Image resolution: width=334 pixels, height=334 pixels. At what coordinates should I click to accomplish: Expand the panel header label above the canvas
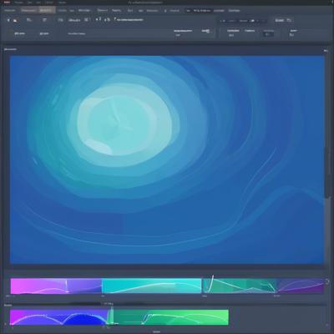click(10, 49)
